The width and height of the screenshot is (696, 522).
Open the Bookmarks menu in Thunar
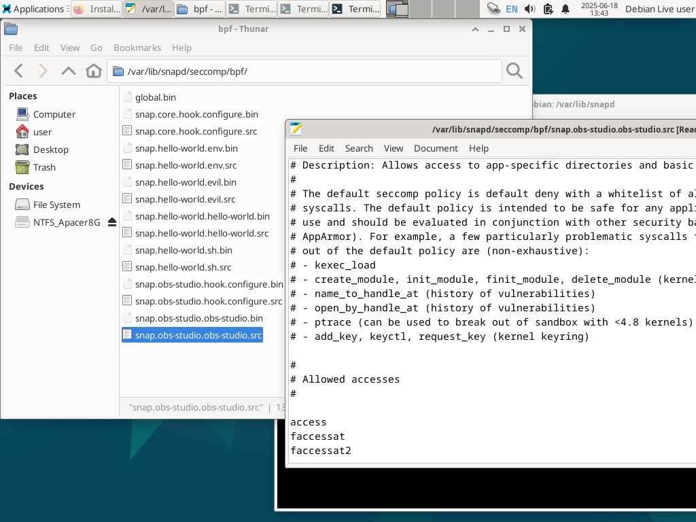(x=137, y=48)
